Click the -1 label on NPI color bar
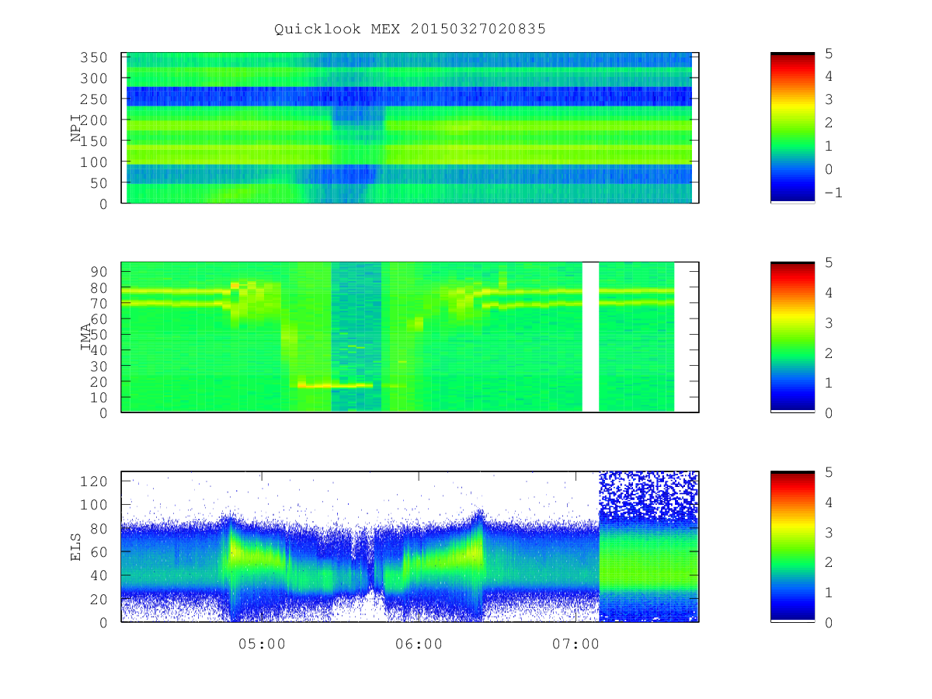The width and height of the screenshot is (932, 699). coord(833,193)
